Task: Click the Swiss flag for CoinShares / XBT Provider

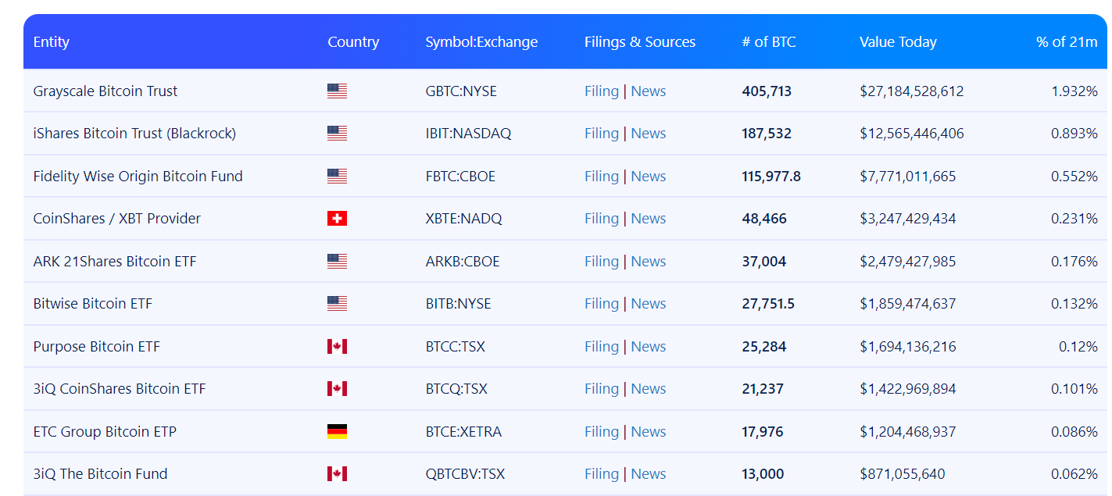Action: pos(337,219)
